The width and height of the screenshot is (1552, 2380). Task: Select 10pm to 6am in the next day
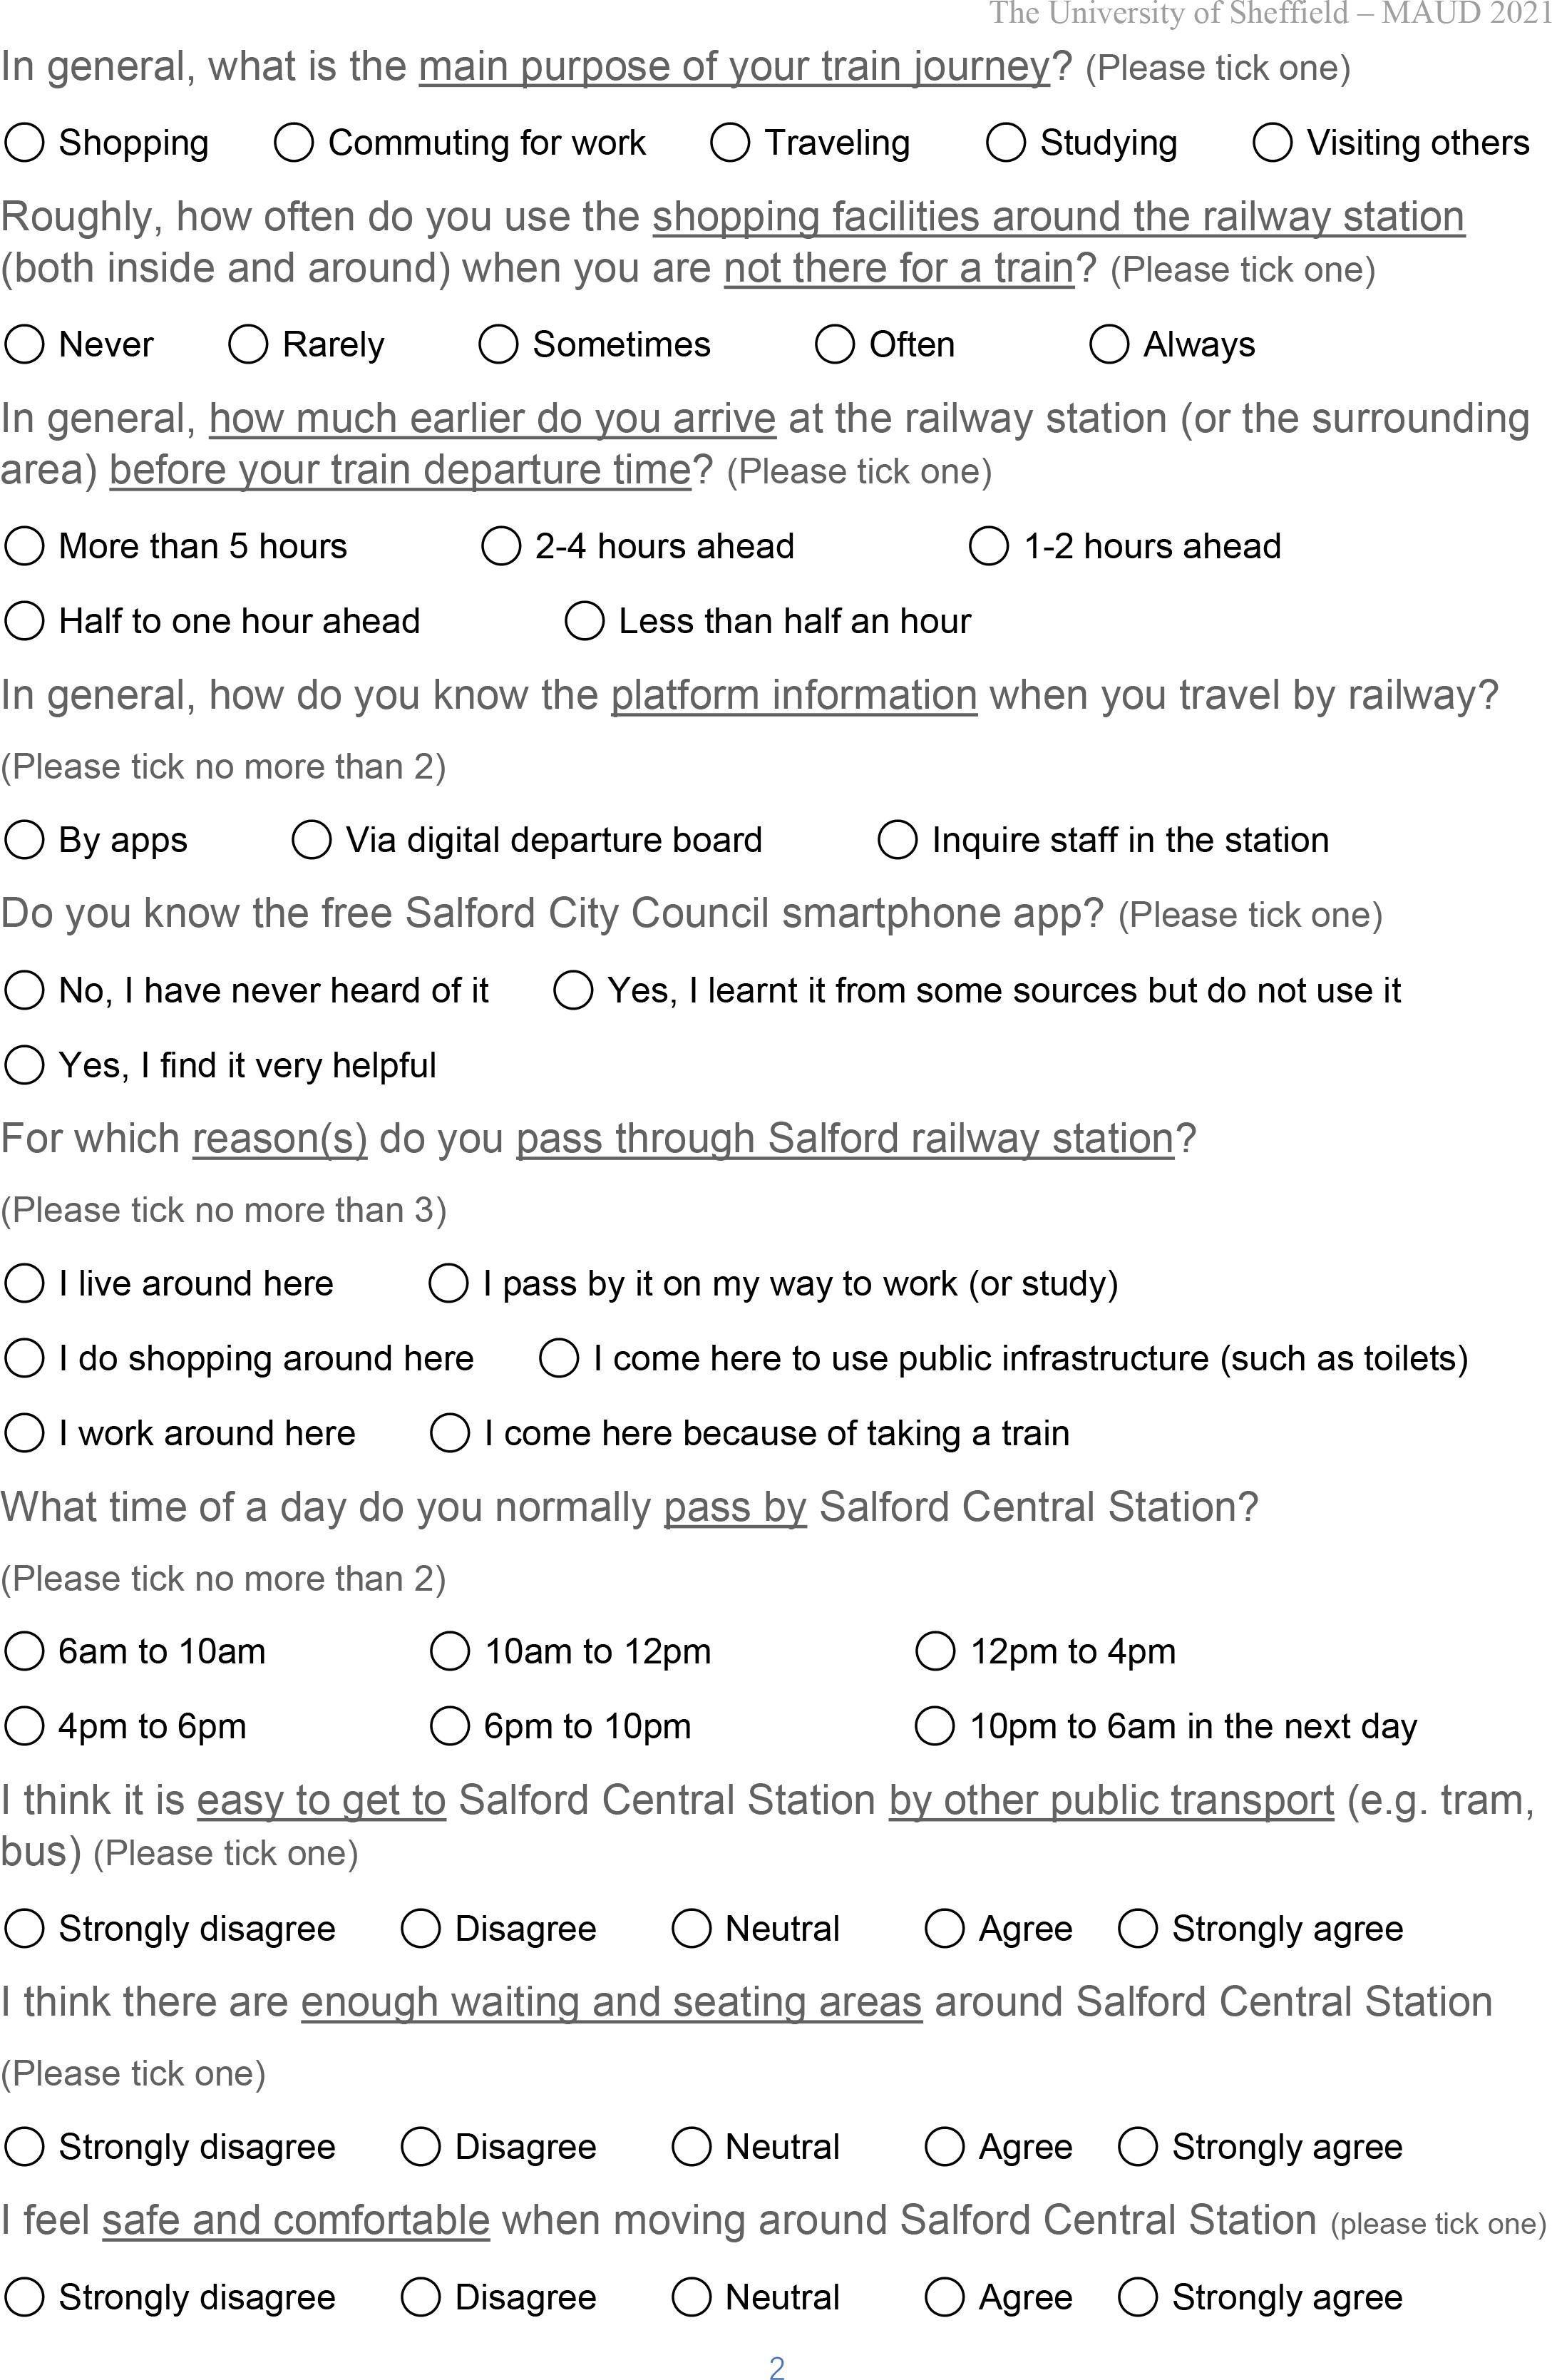(x=934, y=1726)
